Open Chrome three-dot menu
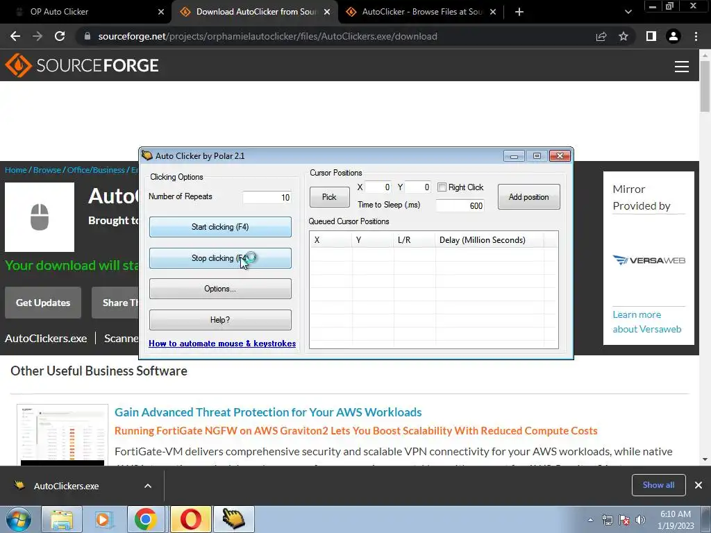The image size is (711, 533). [x=696, y=36]
